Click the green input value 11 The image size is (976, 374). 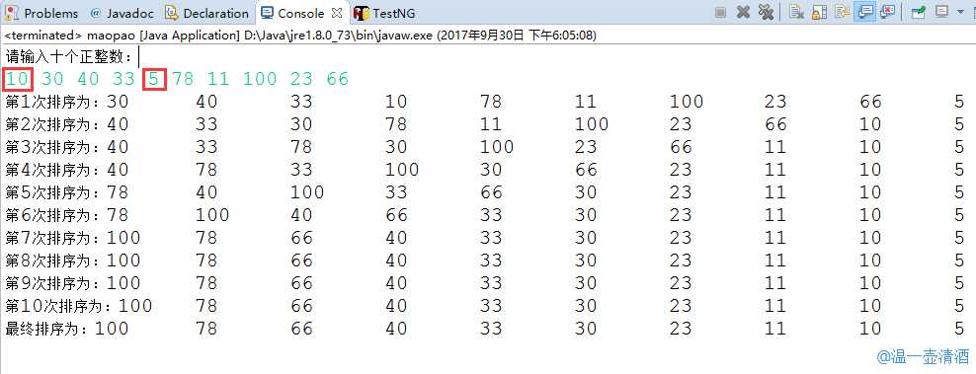(218, 79)
